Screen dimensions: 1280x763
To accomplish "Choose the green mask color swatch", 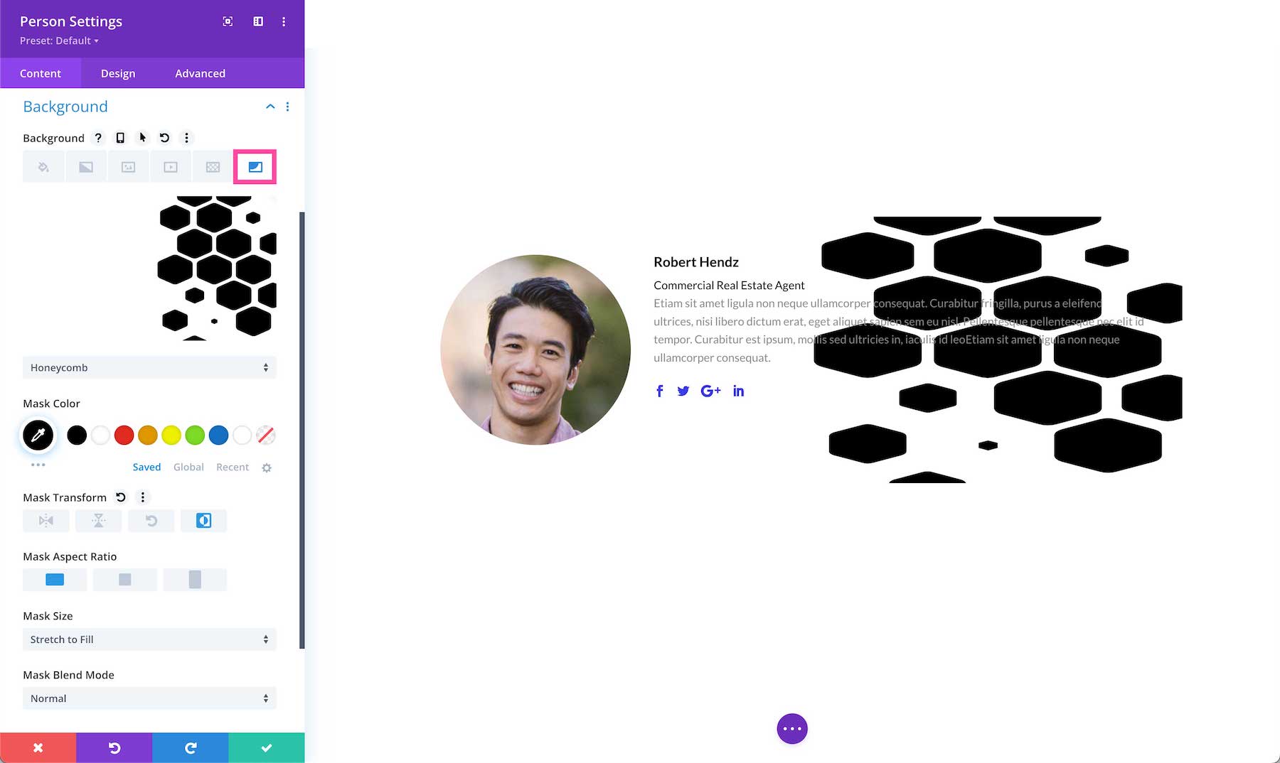I will pyautogui.click(x=195, y=435).
